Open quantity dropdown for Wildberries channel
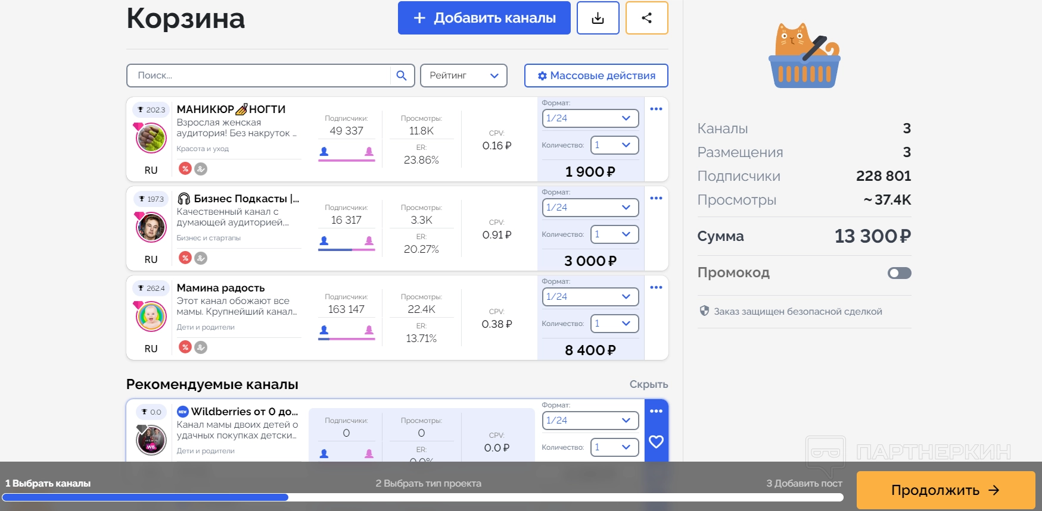The width and height of the screenshot is (1042, 511). 614,447
